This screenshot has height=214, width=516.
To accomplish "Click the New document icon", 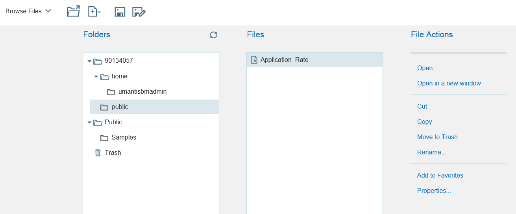I will tap(94, 12).
